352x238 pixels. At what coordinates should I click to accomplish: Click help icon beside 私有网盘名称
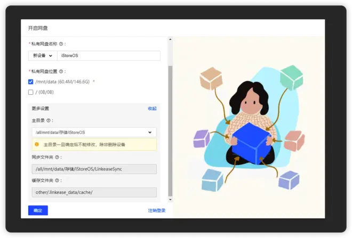pyautogui.click(x=61, y=44)
